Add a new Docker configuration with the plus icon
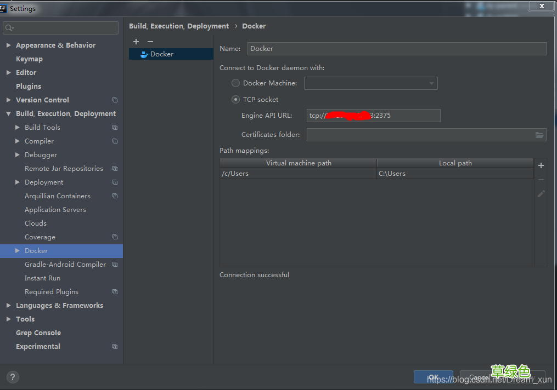The width and height of the screenshot is (557, 390). [x=136, y=41]
